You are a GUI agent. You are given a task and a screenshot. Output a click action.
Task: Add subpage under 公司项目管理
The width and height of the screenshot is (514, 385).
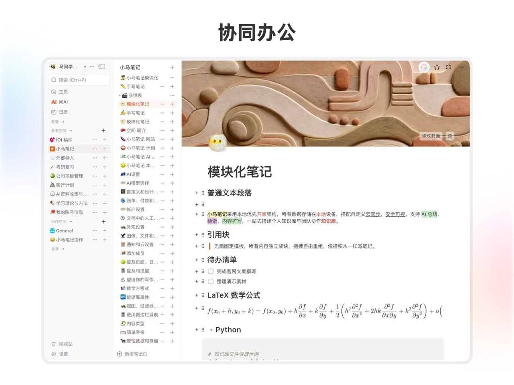[x=105, y=176]
